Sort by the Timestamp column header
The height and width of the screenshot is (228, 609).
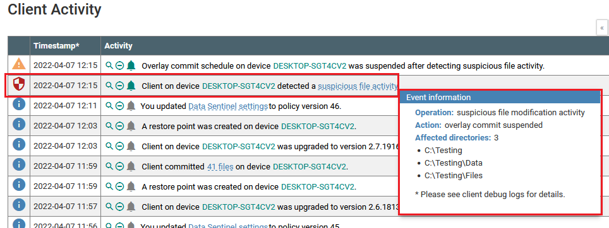[56, 46]
